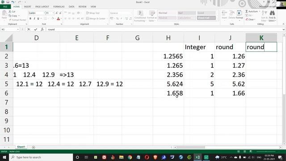Switch to Page Layout view in status bar
This screenshot has width=286, height=161.
[244, 152]
